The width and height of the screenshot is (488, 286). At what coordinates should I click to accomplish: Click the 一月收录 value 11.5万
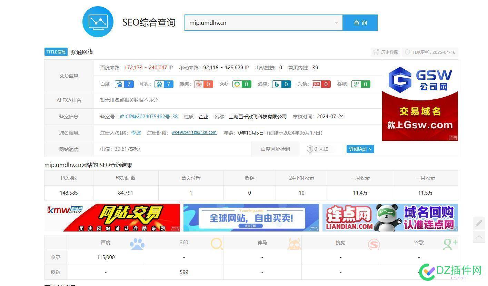pos(425,193)
